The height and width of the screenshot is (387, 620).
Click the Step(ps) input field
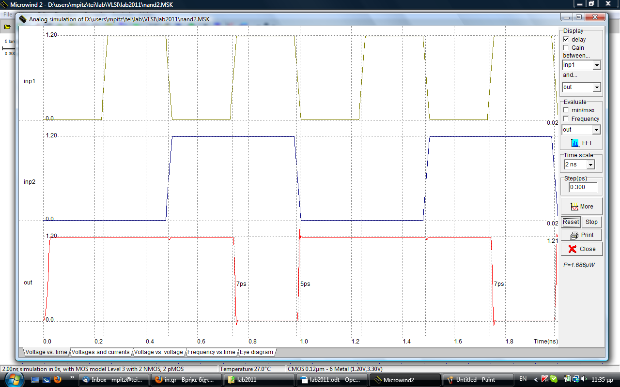[x=583, y=187]
